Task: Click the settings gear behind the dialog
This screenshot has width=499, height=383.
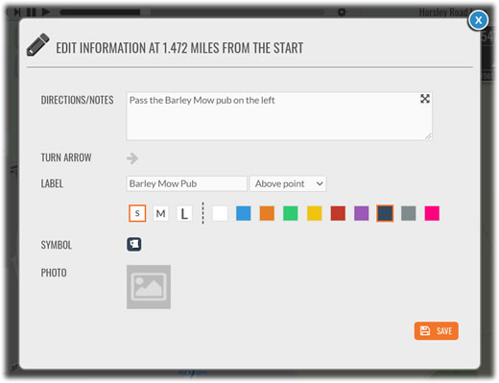Action: [342, 12]
